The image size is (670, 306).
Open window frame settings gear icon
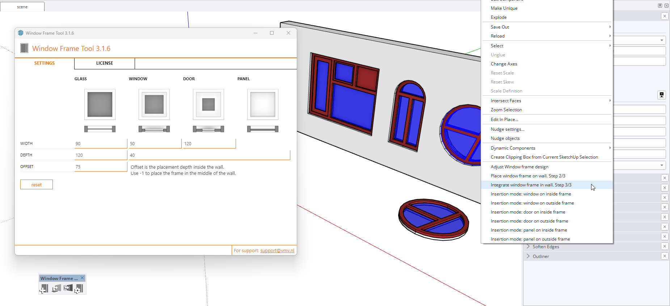79,289
